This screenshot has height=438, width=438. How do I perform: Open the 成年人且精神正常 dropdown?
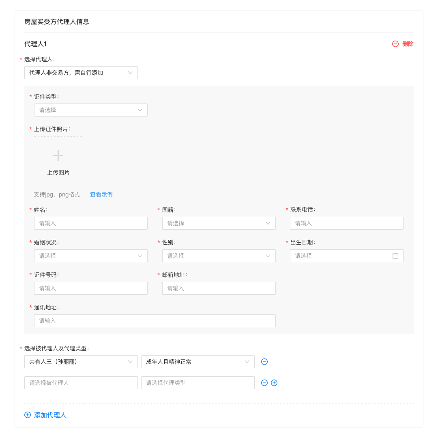coord(198,362)
